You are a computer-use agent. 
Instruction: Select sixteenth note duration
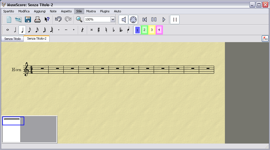coord(37,30)
